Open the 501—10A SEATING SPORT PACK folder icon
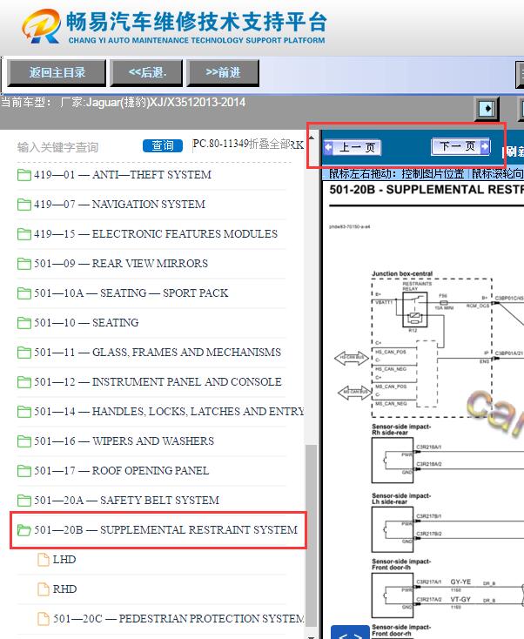The height and width of the screenshot is (639, 524). click(x=24, y=293)
